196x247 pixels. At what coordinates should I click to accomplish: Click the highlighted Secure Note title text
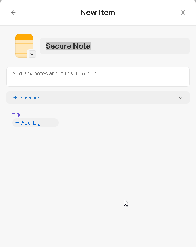tap(68, 46)
